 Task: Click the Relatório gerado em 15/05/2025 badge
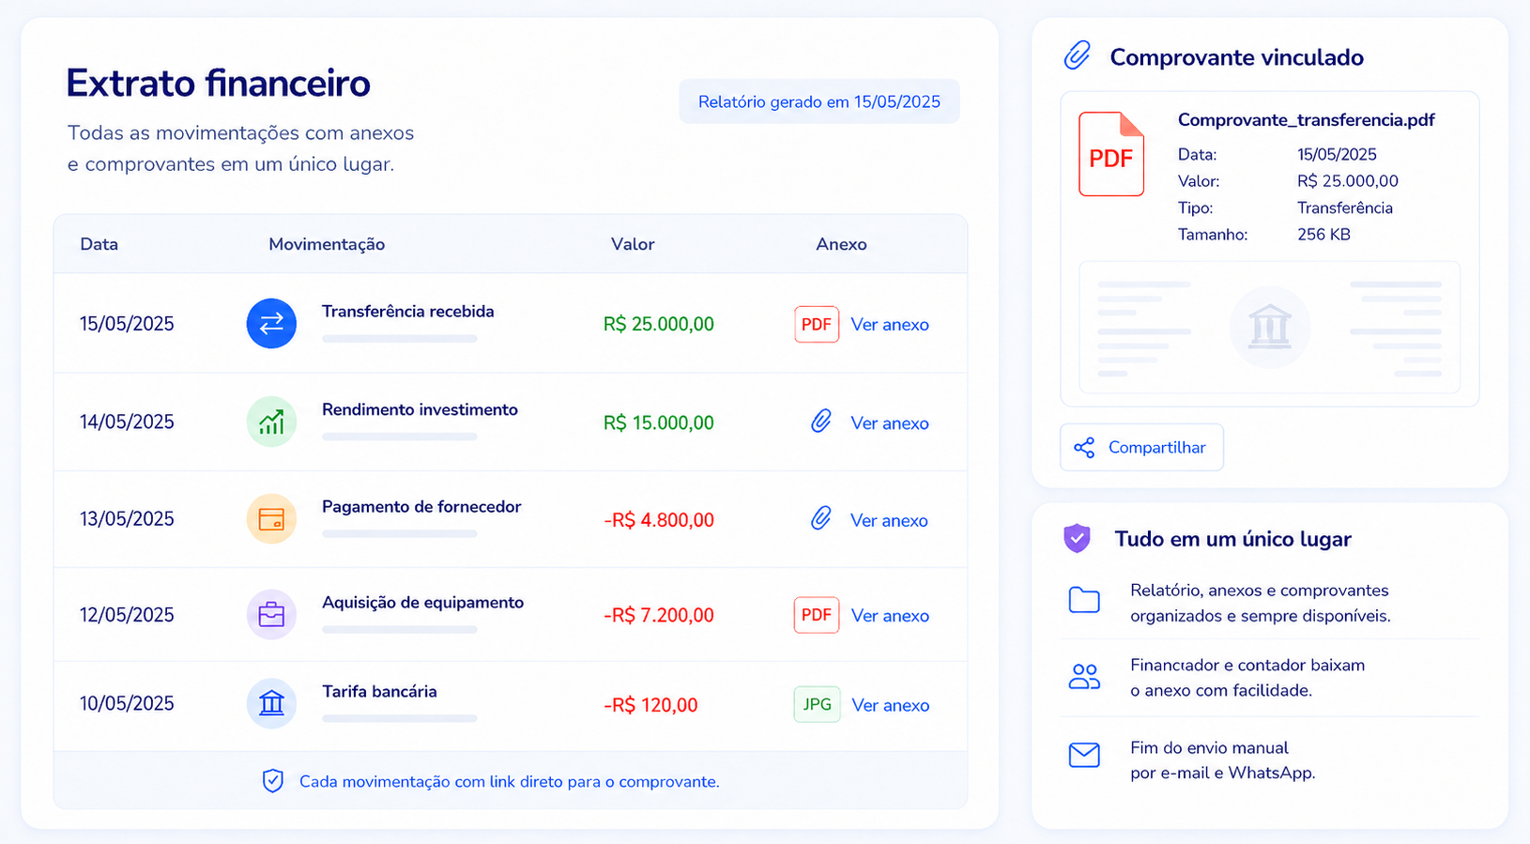point(819,101)
